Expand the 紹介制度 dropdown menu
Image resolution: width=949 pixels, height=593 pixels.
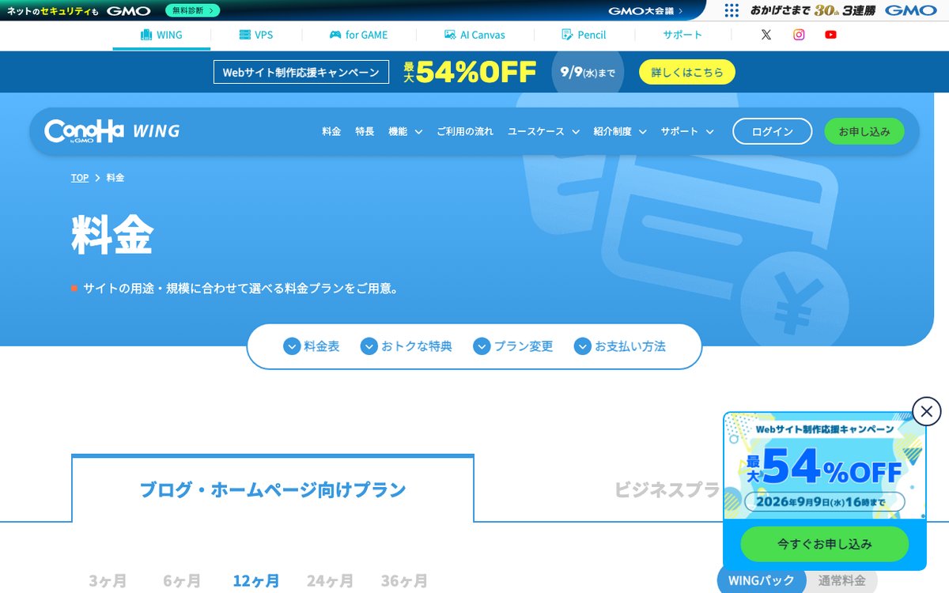tap(620, 131)
